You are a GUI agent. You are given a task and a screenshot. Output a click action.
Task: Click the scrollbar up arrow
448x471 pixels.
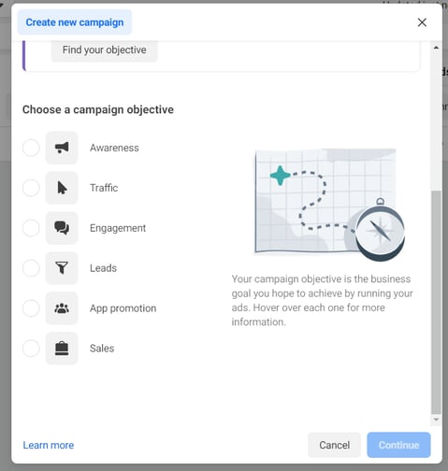(x=436, y=48)
